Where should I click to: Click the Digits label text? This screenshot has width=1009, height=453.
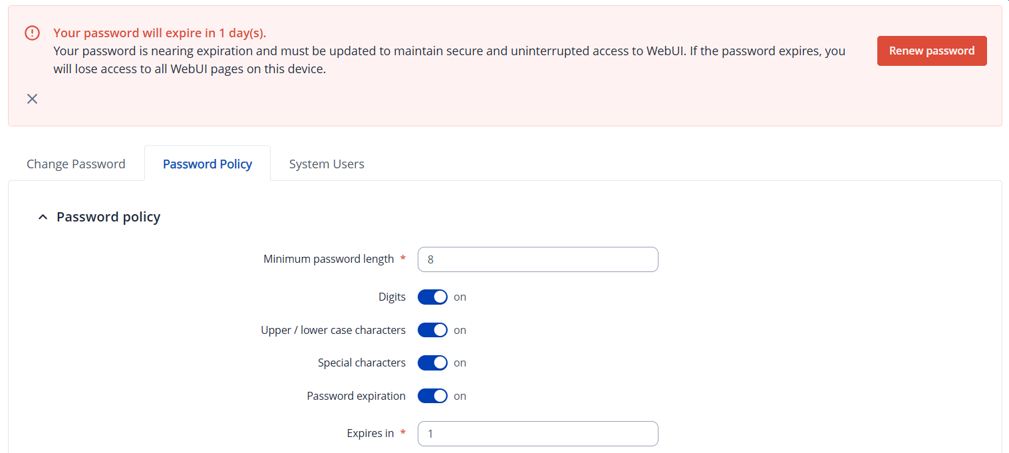point(392,297)
